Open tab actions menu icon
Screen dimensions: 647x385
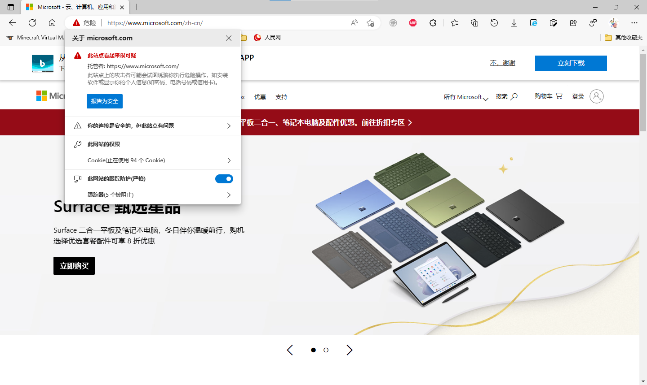(11, 7)
